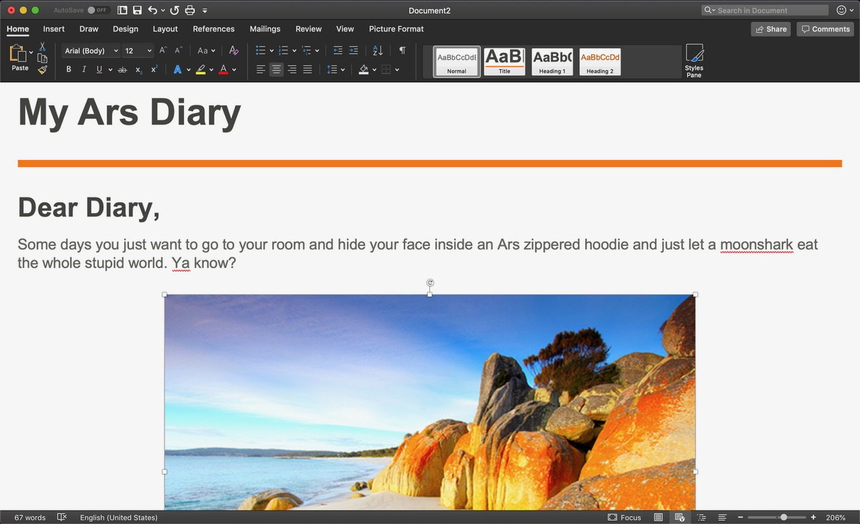
Task: Click Increase Indent icon
Action: click(353, 50)
